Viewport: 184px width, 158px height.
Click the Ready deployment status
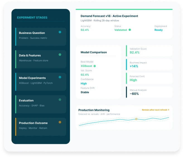tap(159, 30)
